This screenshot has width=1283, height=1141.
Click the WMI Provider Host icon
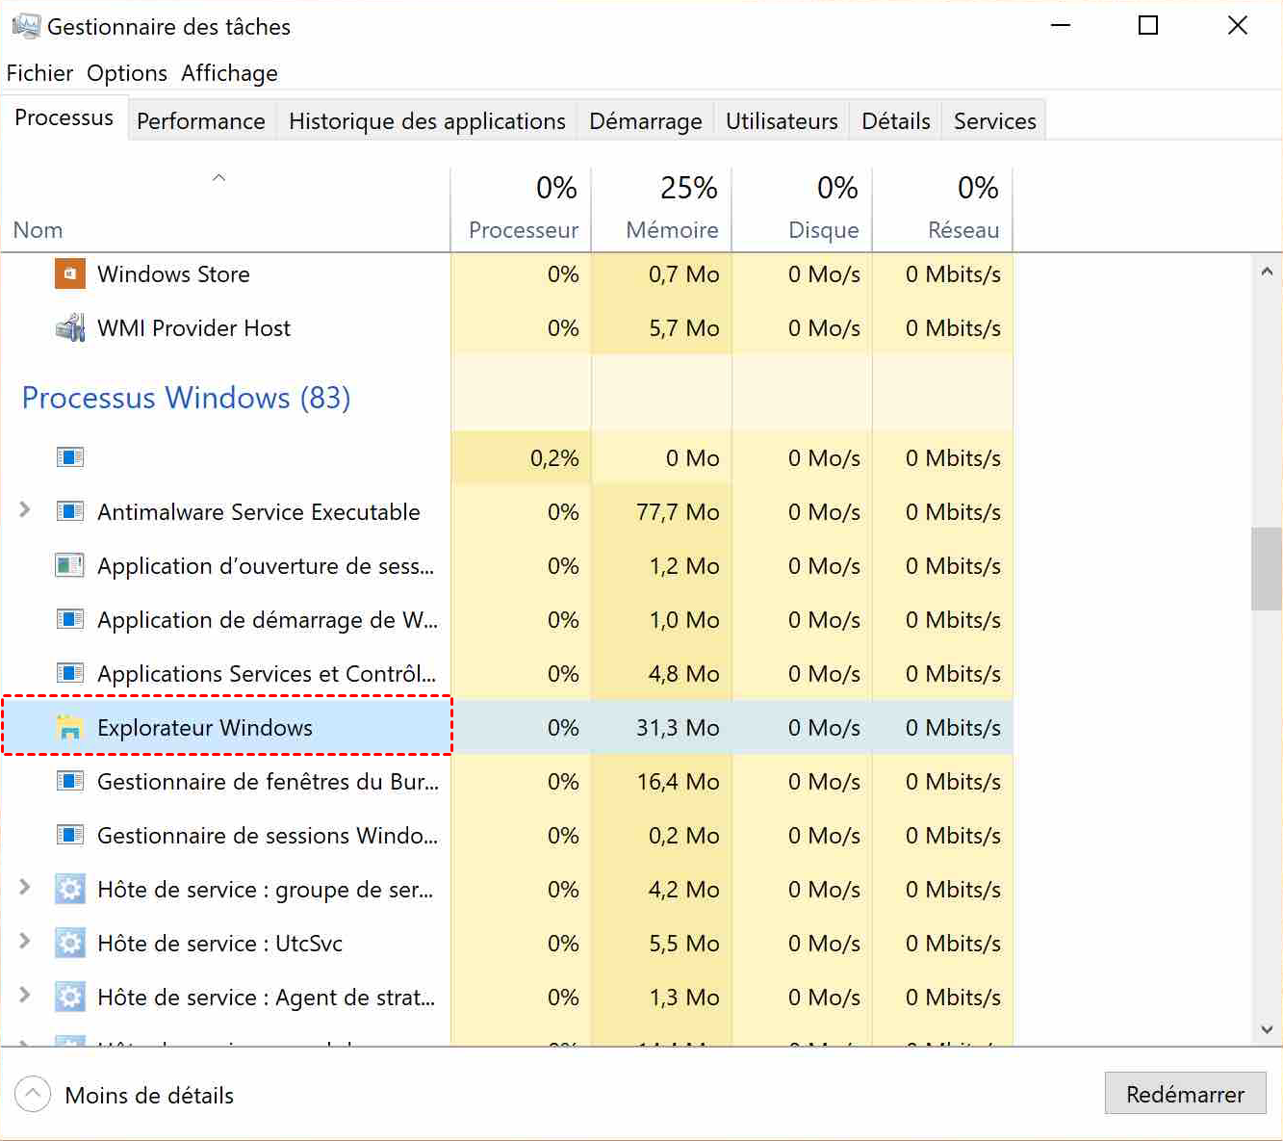point(70,328)
